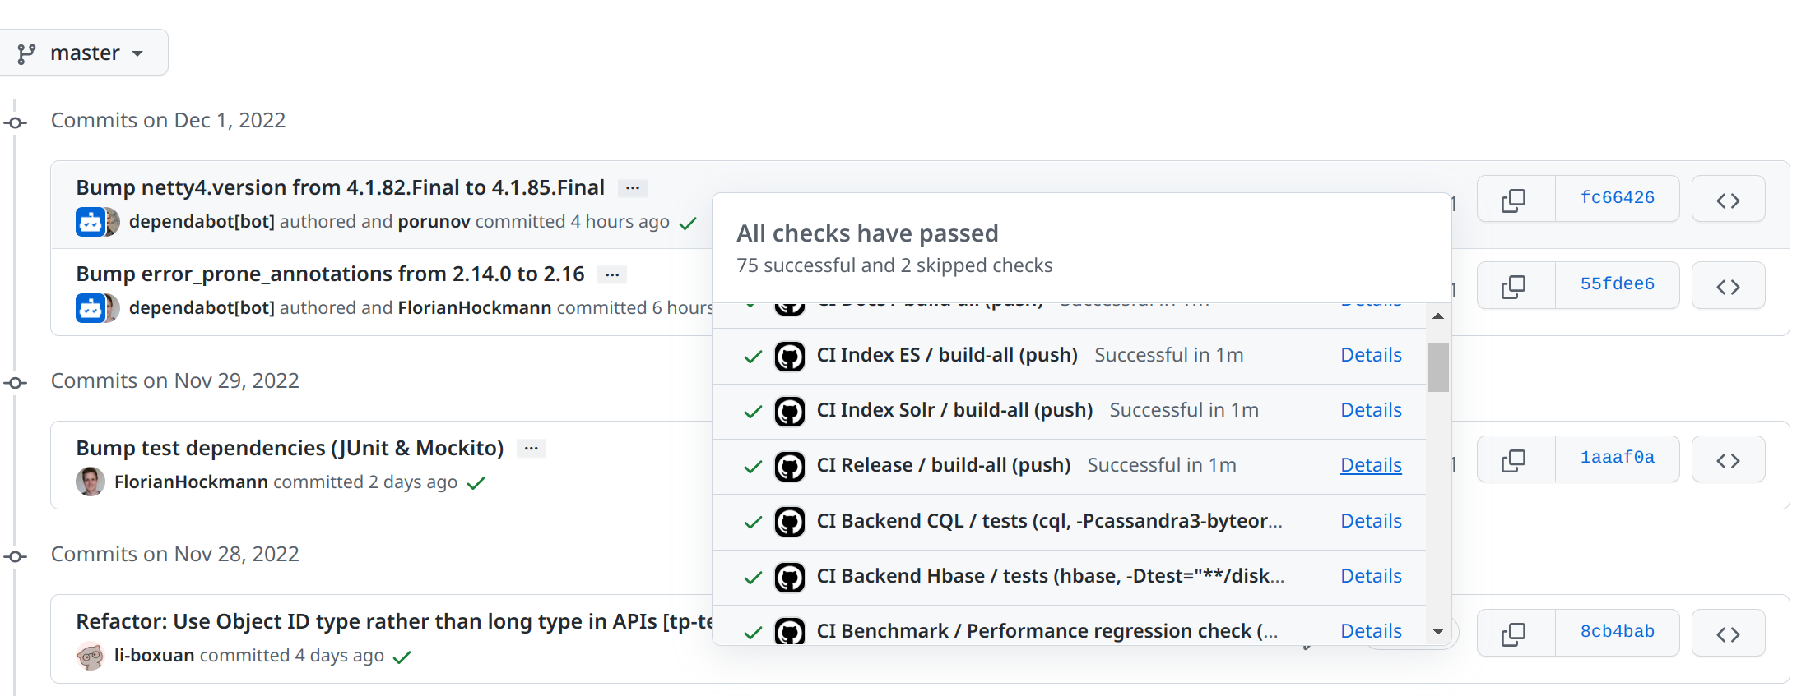
Task: Show check status for li-boxuan commit
Action: (x=402, y=657)
